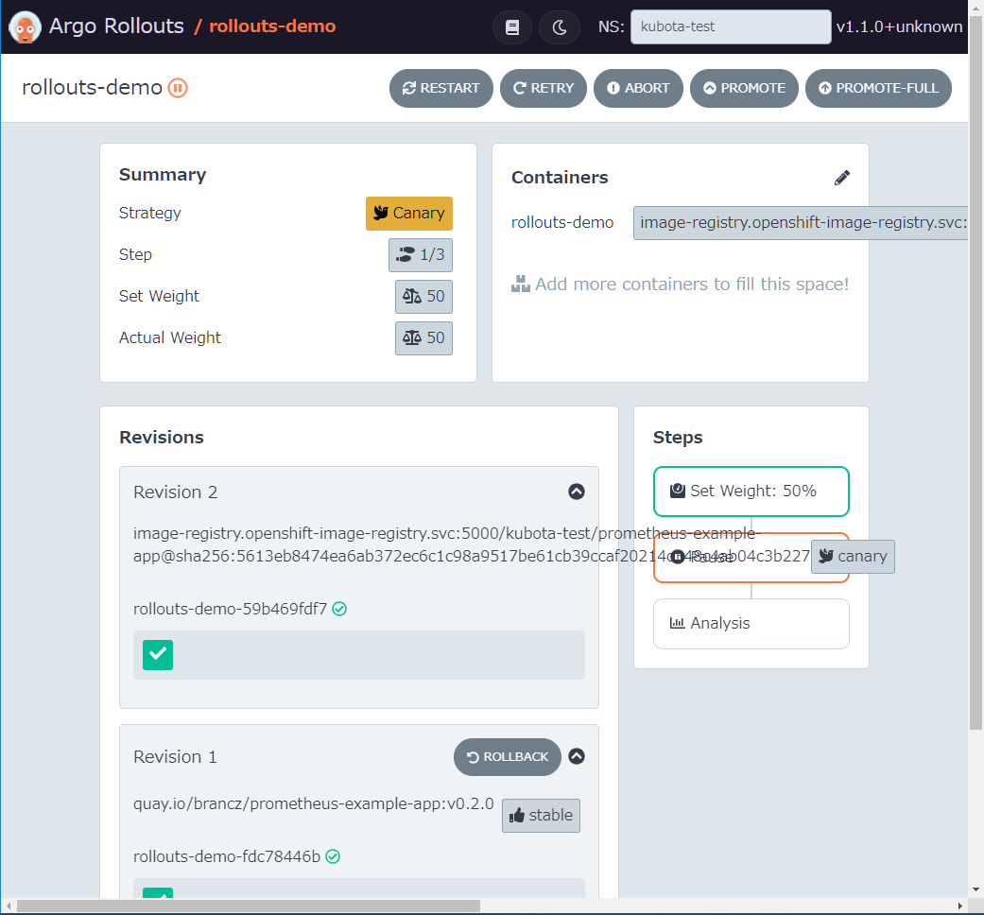The height and width of the screenshot is (915, 984).
Task: Click the horizontal scrollbar right arrow
Action: [x=960, y=906]
